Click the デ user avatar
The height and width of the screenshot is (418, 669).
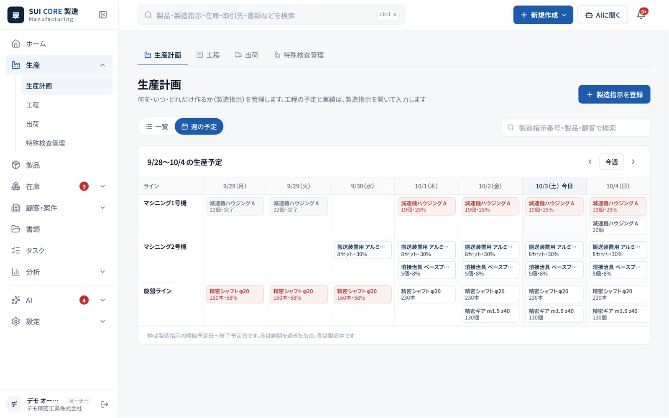14,404
